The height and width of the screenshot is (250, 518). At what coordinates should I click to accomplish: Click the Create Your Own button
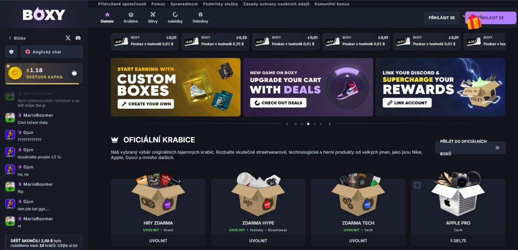click(145, 104)
